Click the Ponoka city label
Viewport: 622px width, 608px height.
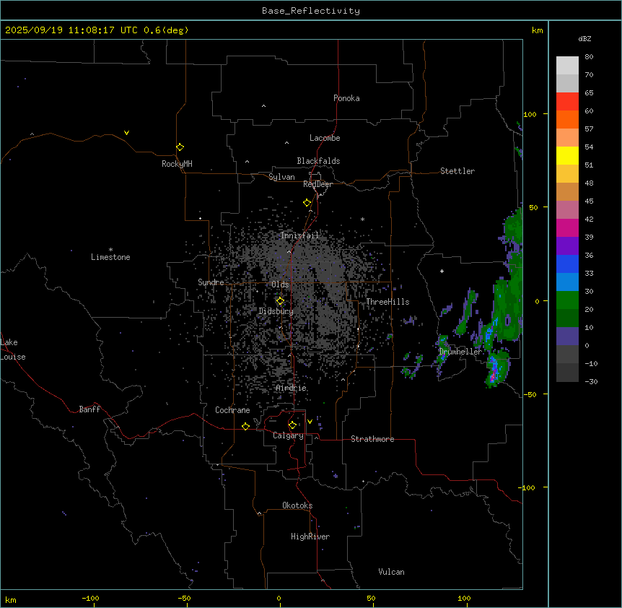(x=346, y=98)
